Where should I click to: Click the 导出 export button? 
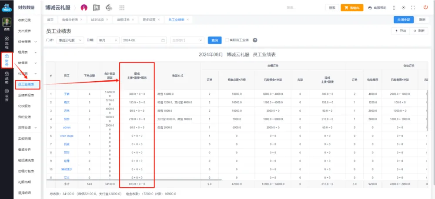pos(400,31)
